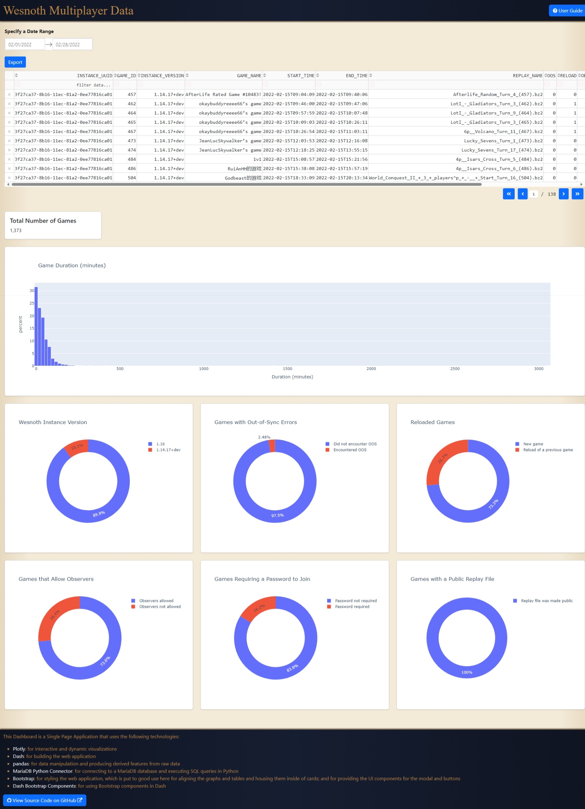The width and height of the screenshot is (585, 809).
Task: Sort table by RELOAD column
Action: click(558, 76)
